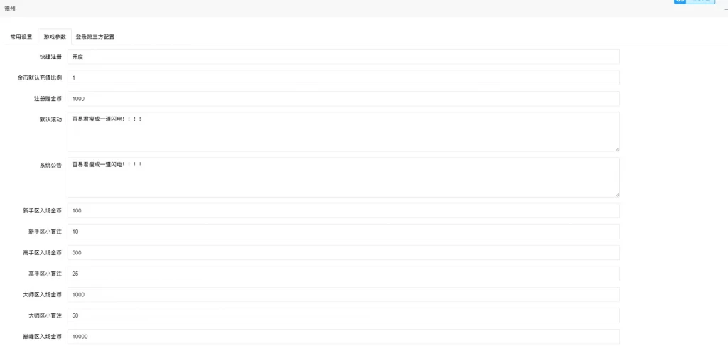728x346 pixels.
Task: Click the minimize dash in the header
Action: pyautogui.click(x=724, y=8)
